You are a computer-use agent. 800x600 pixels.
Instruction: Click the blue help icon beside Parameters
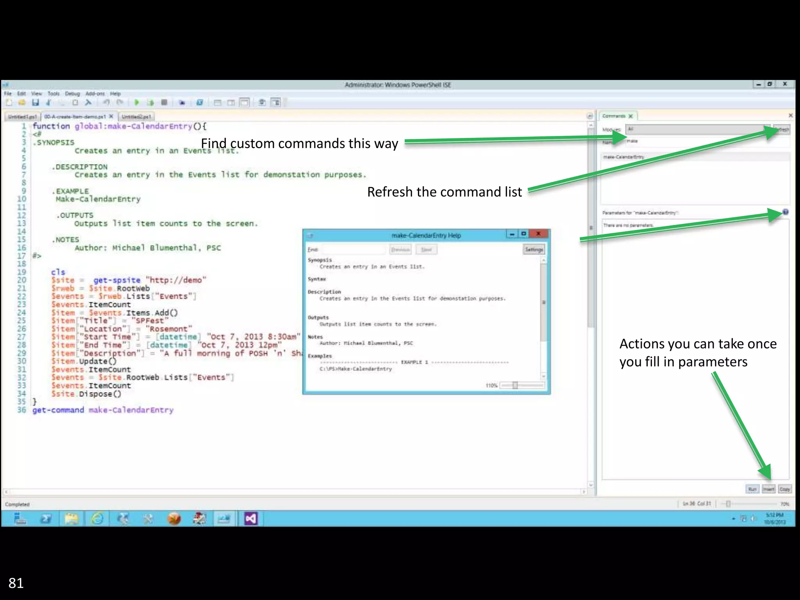click(785, 212)
